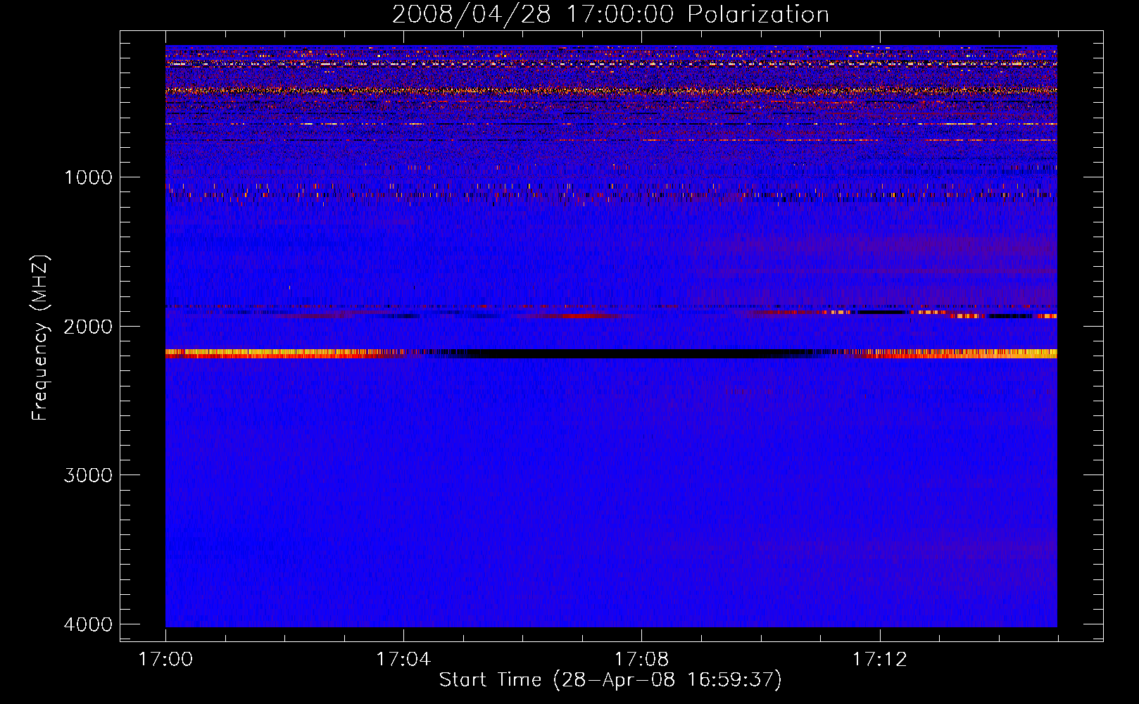The width and height of the screenshot is (1139, 704).
Task: Select the "Frequency (MHZ)" y-axis label
Action: (40, 338)
